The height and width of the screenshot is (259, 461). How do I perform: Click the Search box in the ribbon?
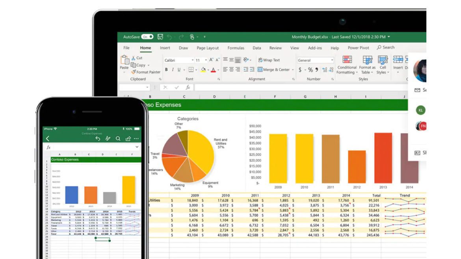pyautogui.click(x=386, y=48)
